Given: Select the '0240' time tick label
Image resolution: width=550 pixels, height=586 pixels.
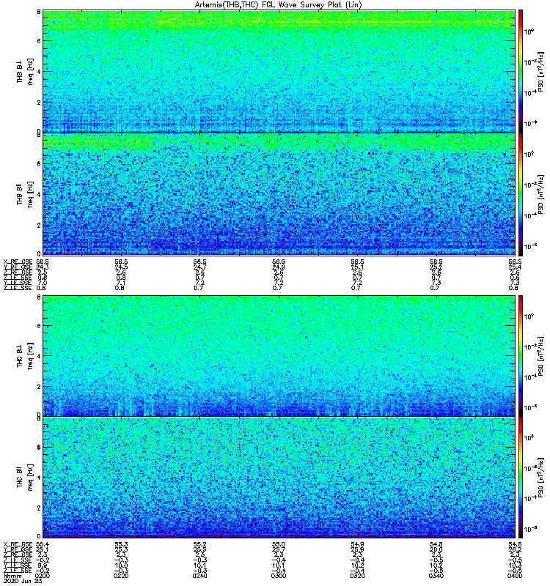Looking at the screenshot, I should coord(199,576).
